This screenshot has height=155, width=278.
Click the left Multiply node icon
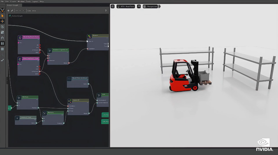click(x=19, y=98)
